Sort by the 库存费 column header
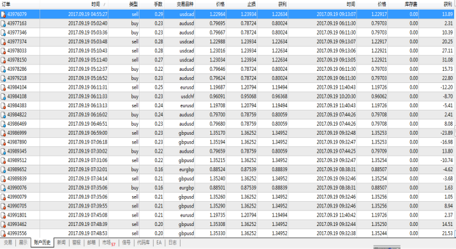456x249 pixels. coord(411,4)
